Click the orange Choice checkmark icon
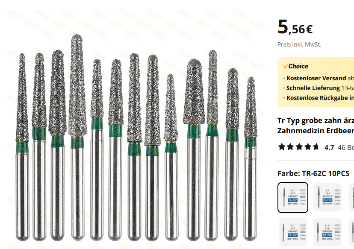 click(x=285, y=66)
